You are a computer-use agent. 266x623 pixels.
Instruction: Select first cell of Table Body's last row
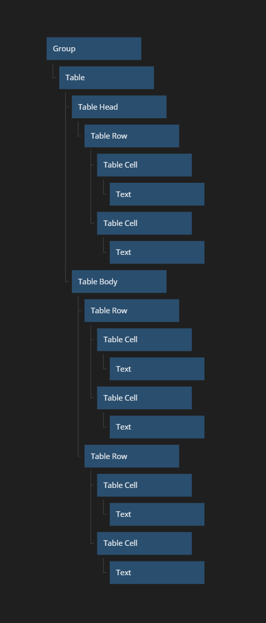pyautogui.click(x=144, y=485)
